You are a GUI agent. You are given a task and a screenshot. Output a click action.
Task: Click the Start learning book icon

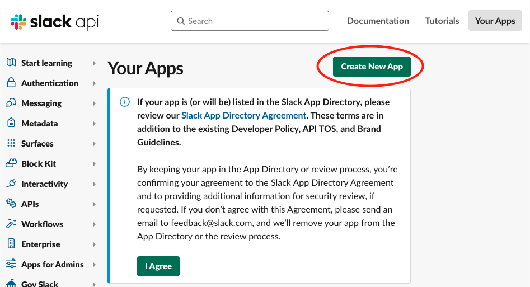tap(11, 63)
